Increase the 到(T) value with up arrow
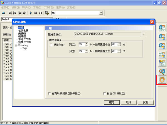Screen dimensions: 167x125 86,50
